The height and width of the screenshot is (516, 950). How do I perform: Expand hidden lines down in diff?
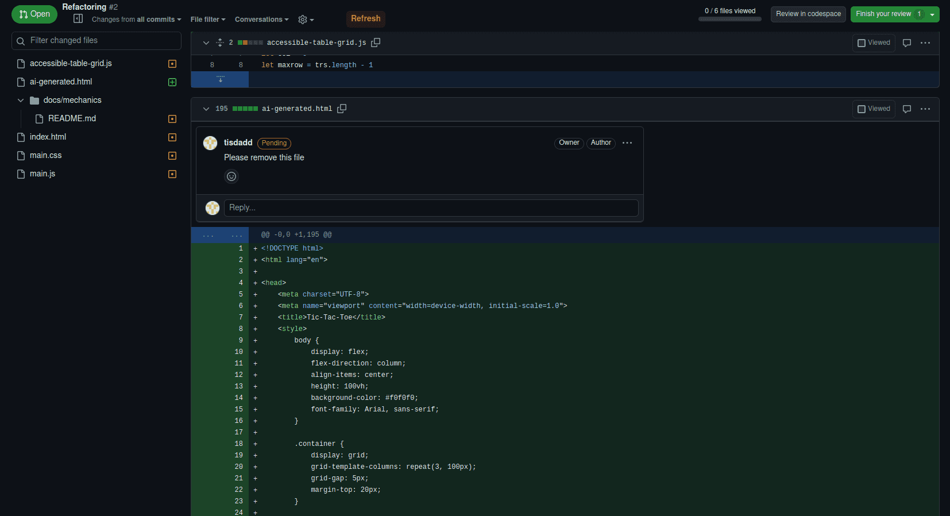click(220, 79)
